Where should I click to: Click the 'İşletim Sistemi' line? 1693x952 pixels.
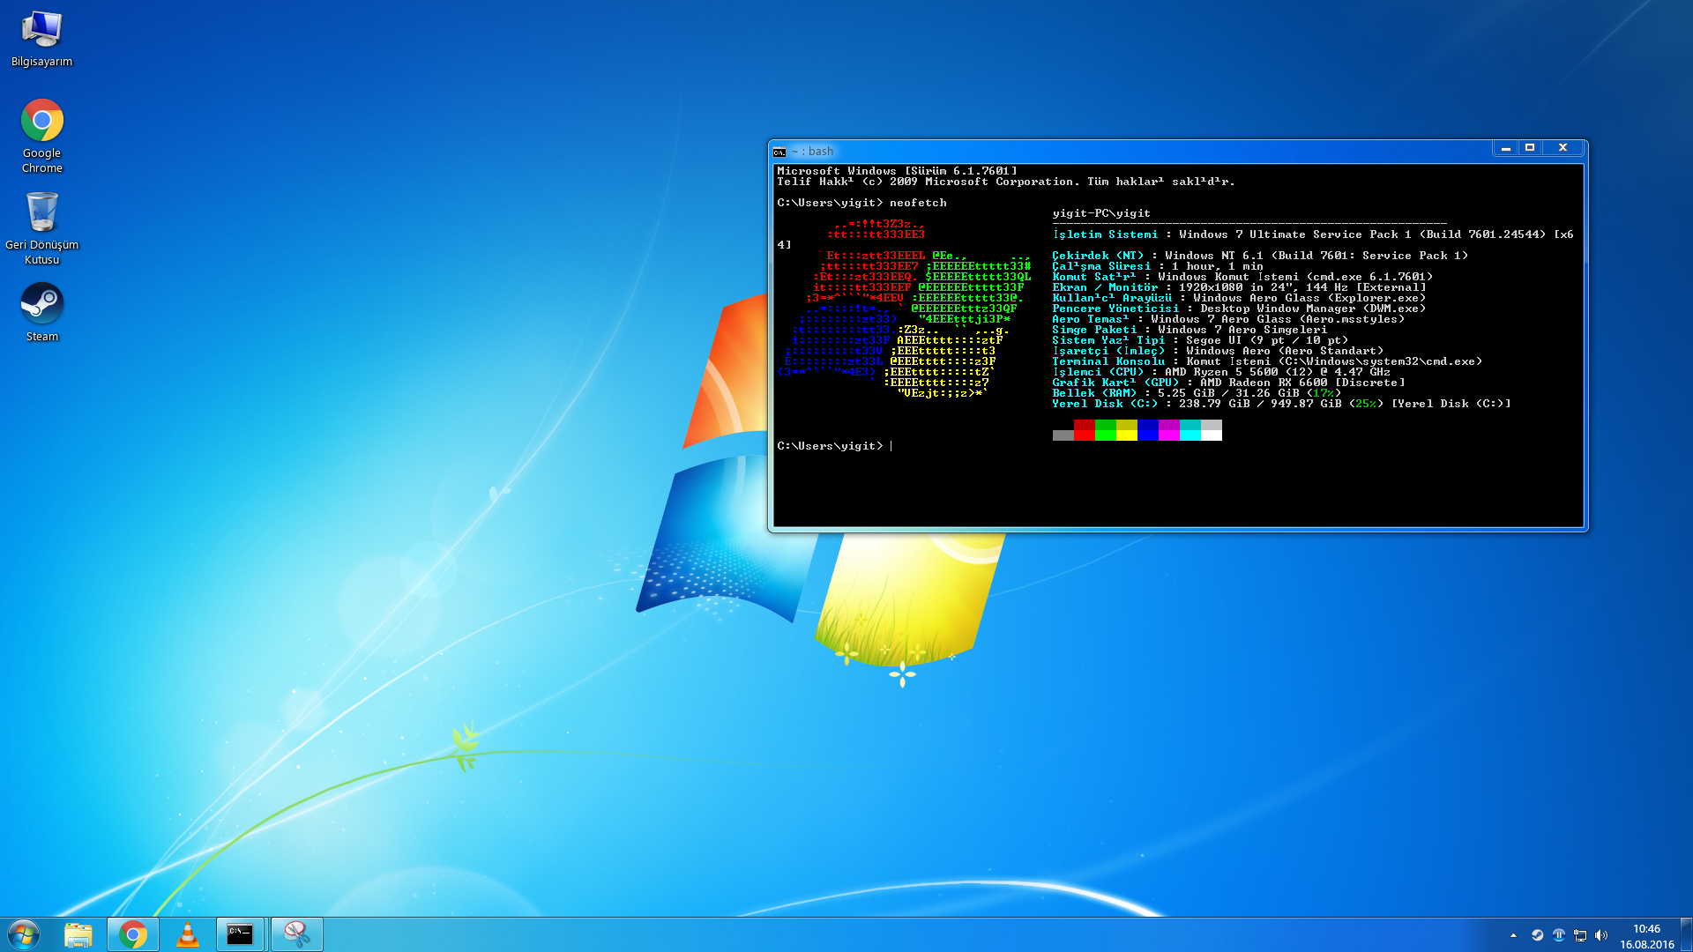(1313, 234)
